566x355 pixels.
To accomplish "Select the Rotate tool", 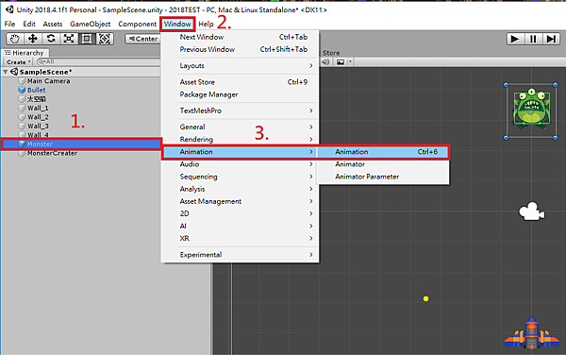I will click(51, 39).
